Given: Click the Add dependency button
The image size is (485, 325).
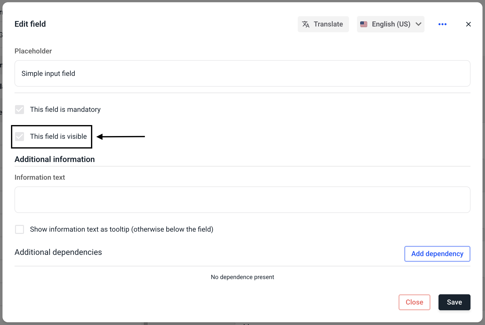Looking at the screenshot, I should 437,254.
